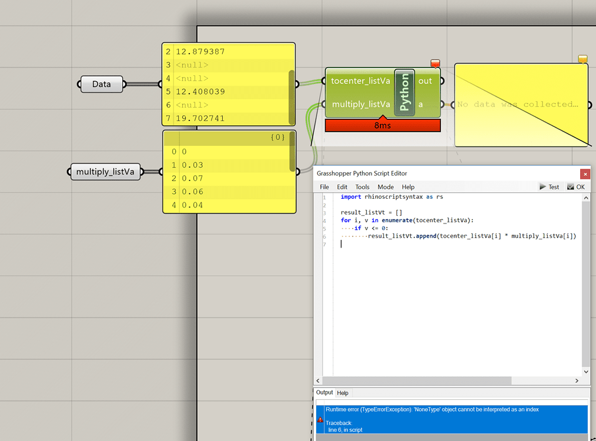The width and height of the screenshot is (596, 441).
Task: Open the File menu in the Script Editor
Action: tap(324, 187)
